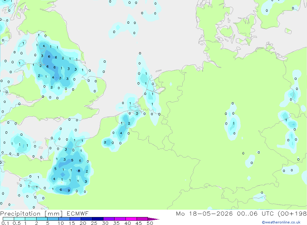Click the '25' legend scale label

(x=94, y=223)
